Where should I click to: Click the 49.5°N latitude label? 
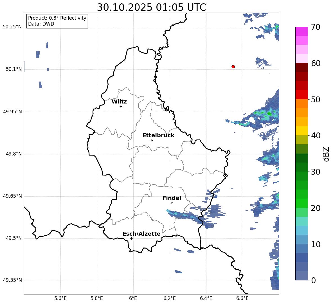click(14, 238)
